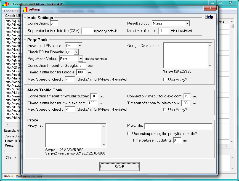
Task: Click the "(space by default)" hint text
Action: tap(106, 31)
